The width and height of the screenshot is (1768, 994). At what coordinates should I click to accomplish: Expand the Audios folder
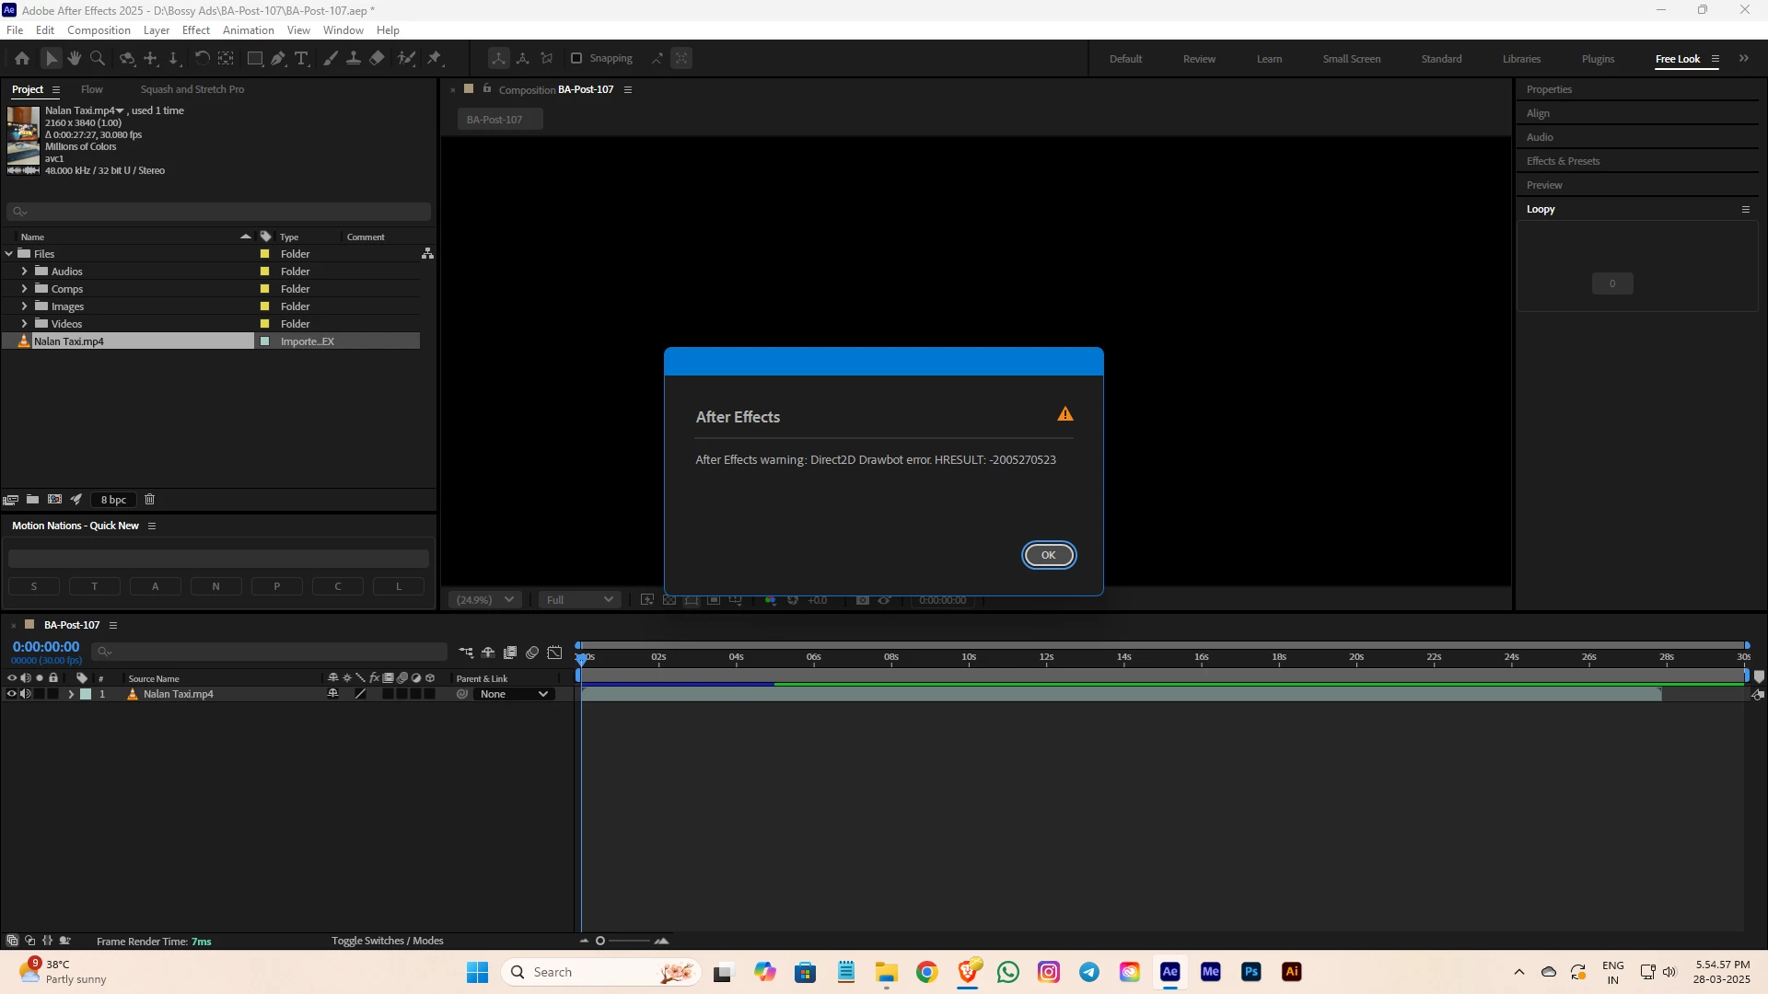[x=24, y=272]
